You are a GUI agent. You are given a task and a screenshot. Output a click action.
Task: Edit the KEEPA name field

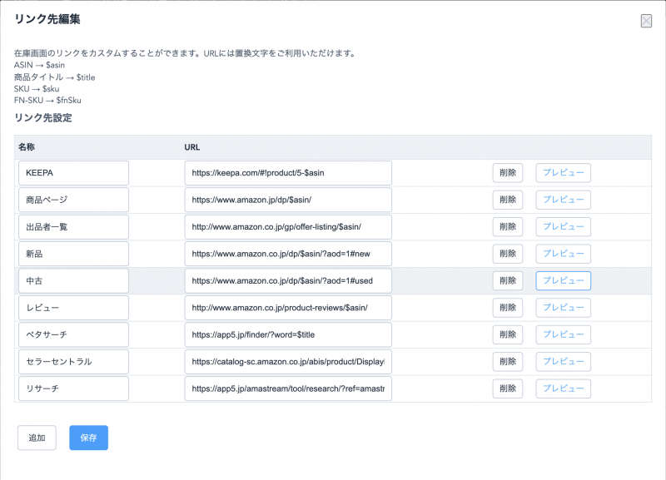(x=73, y=173)
